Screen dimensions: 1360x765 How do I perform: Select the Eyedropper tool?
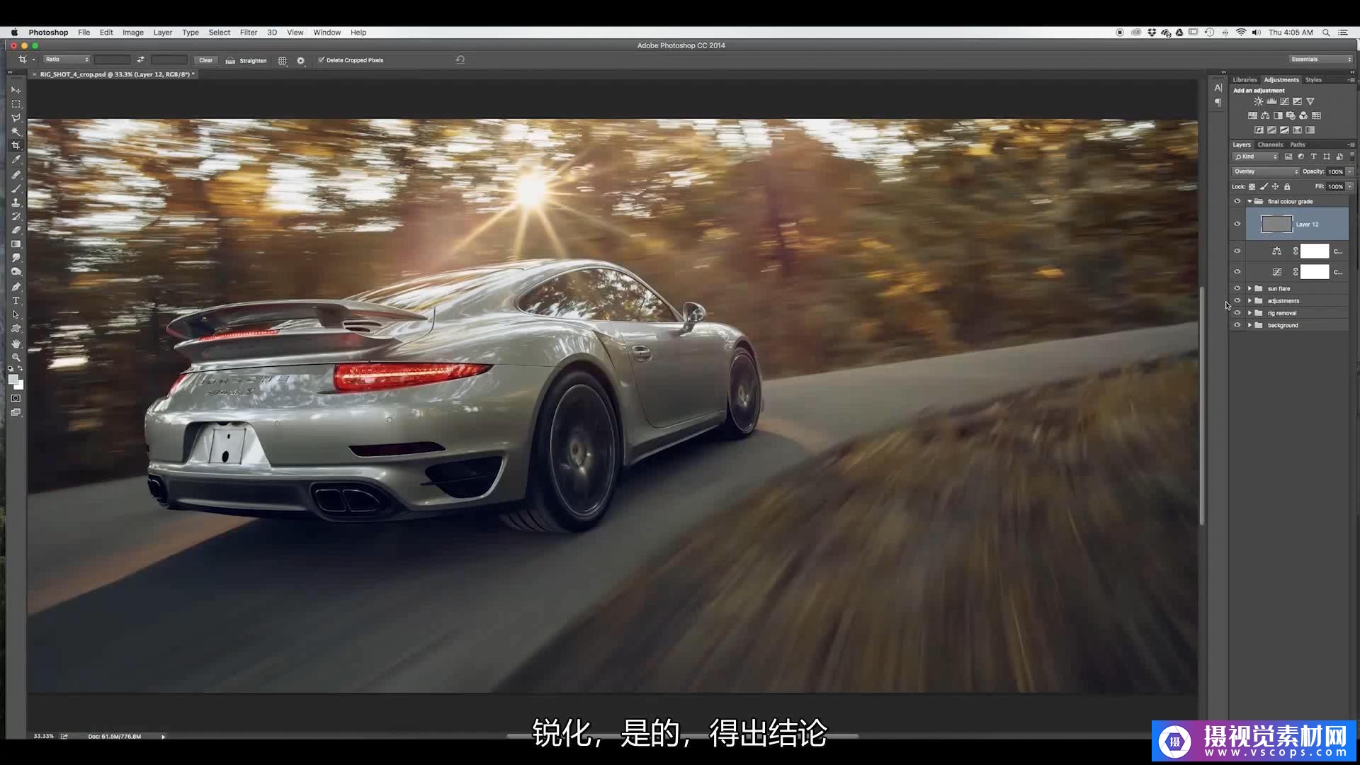(16, 160)
